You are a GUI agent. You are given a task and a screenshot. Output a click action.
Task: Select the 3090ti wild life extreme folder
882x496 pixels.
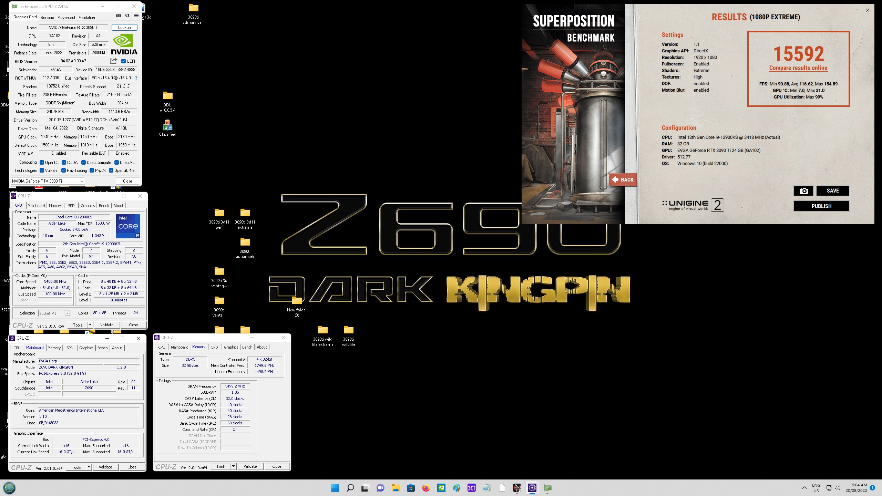click(322, 336)
